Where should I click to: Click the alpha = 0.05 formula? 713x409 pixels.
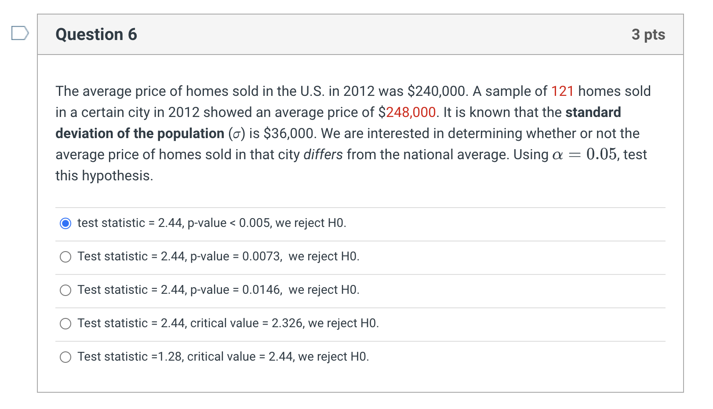click(x=585, y=154)
